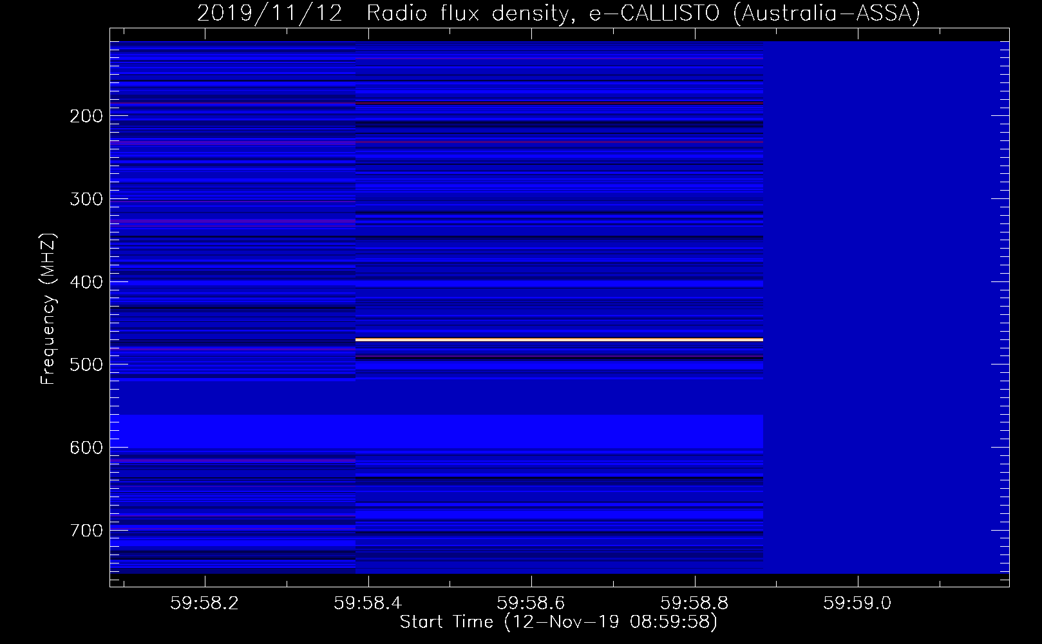
Task: Click the bright blue band near 580 MHz
Action: [437, 431]
